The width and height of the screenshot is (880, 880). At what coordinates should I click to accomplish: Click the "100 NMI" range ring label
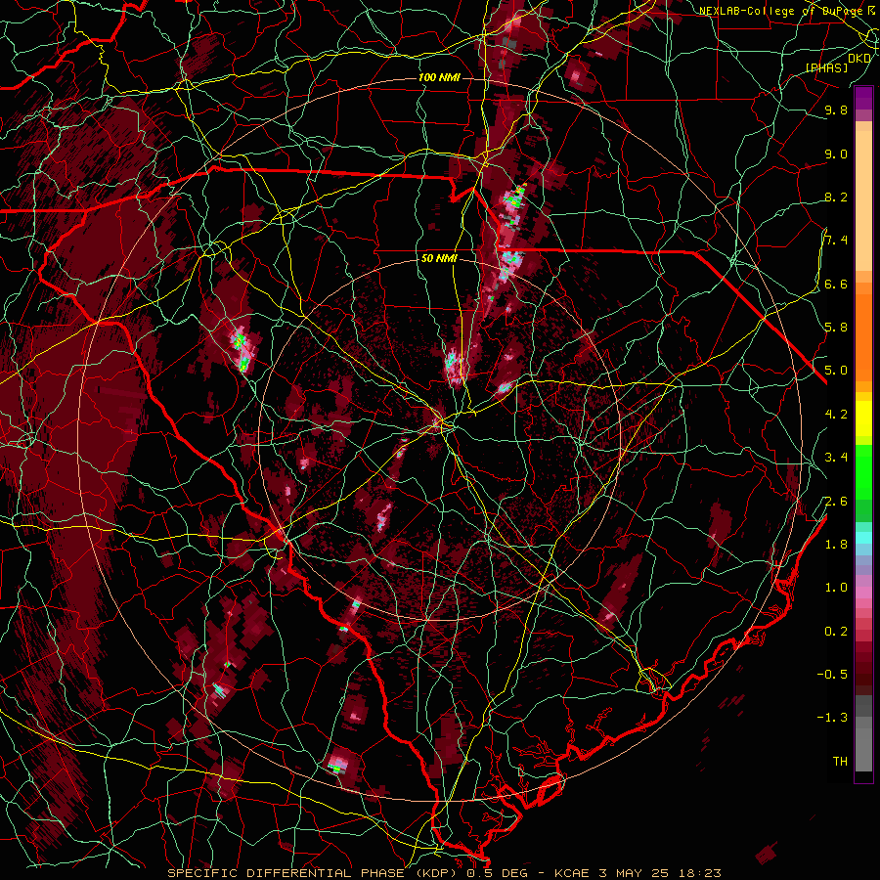pyautogui.click(x=439, y=77)
